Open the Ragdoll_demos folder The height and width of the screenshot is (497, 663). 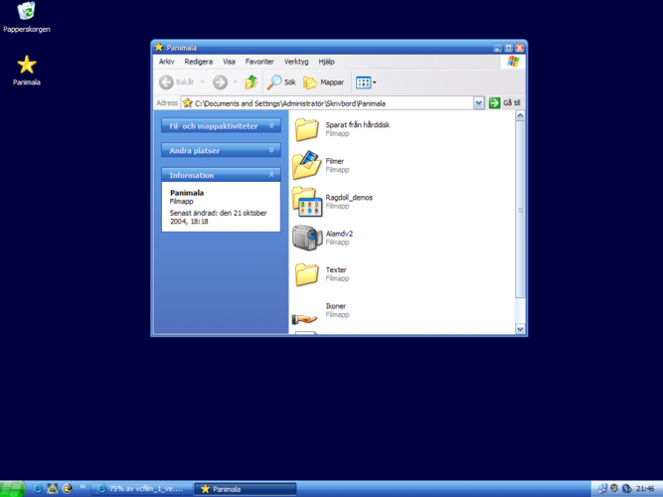(307, 201)
